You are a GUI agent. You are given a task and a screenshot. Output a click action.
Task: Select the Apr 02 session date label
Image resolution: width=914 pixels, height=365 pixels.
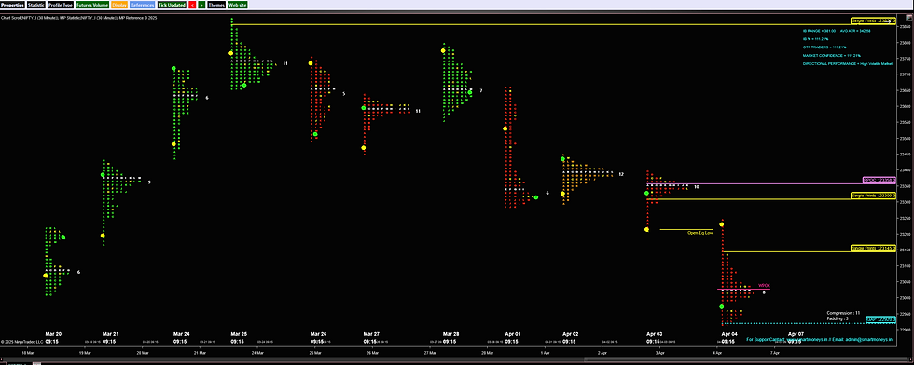(x=571, y=334)
